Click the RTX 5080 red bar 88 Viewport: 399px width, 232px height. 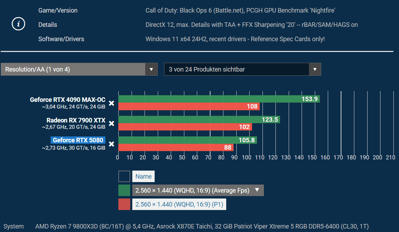pos(176,147)
